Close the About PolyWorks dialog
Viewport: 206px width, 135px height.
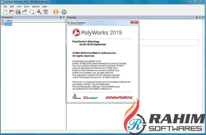134,22
